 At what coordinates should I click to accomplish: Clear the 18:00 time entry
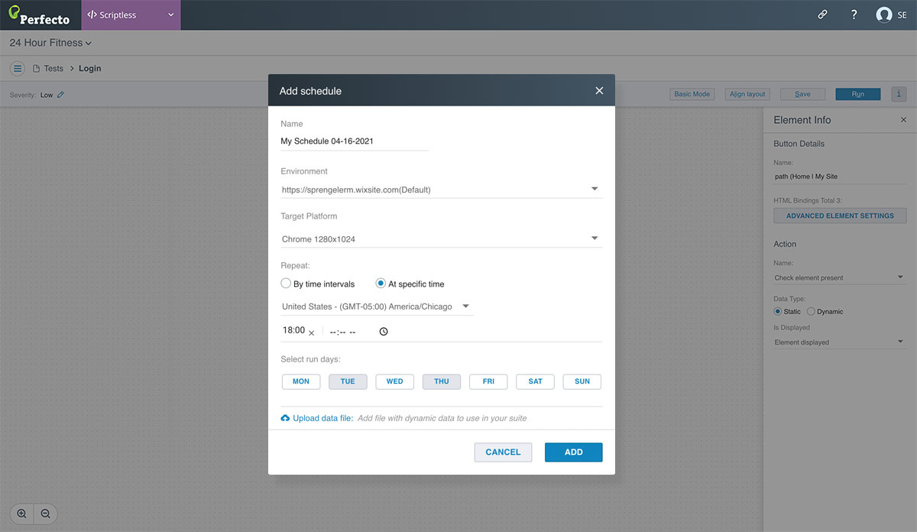pos(312,332)
